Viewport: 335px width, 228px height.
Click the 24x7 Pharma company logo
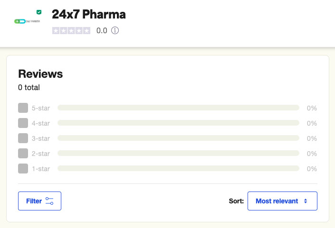click(28, 21)
